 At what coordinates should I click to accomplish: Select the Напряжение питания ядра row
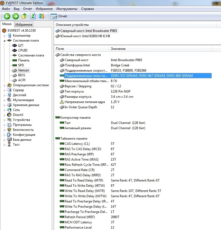click(136, 102)
